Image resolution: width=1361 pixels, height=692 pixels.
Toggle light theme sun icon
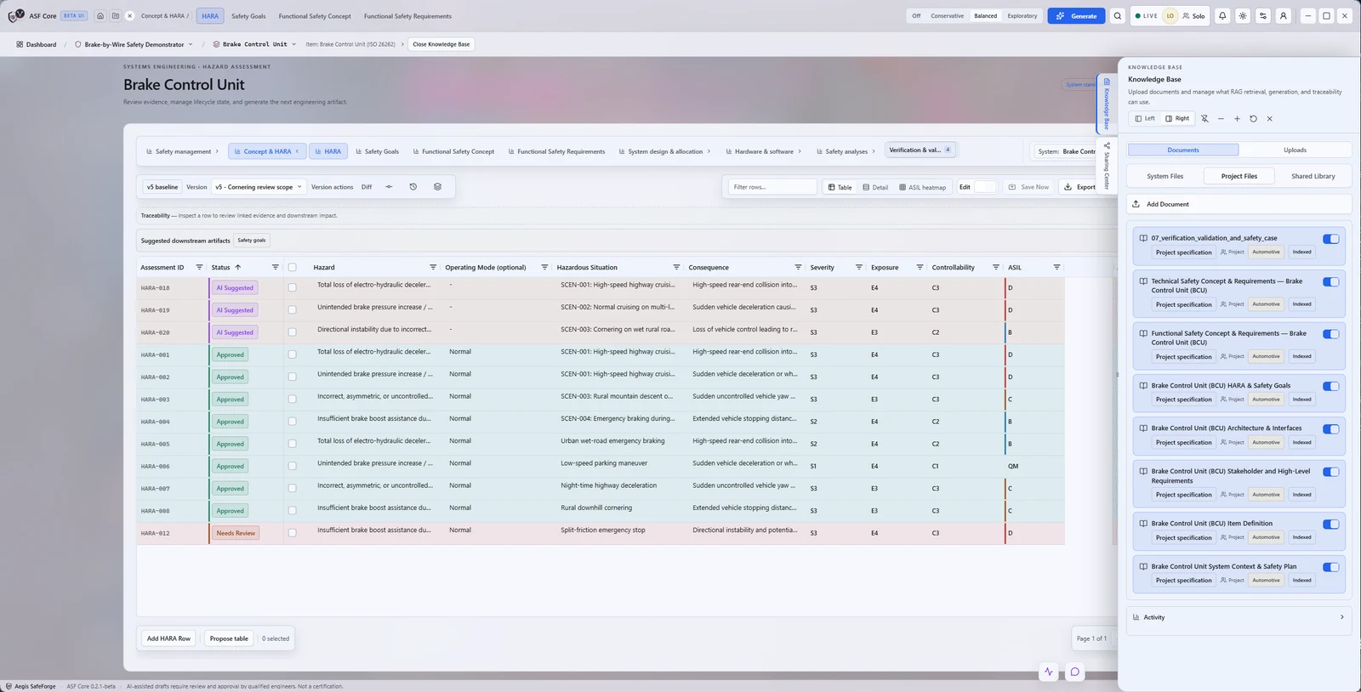point(1243,15)
